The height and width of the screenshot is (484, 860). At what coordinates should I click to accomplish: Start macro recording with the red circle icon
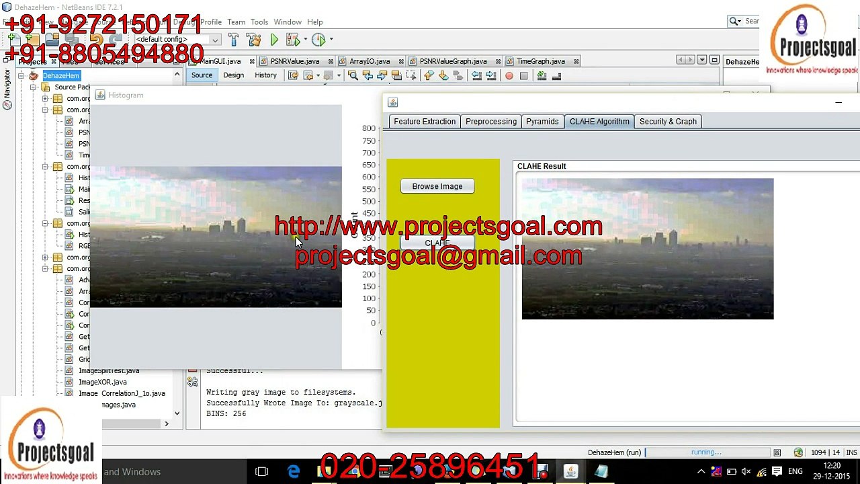coord(509,76)
